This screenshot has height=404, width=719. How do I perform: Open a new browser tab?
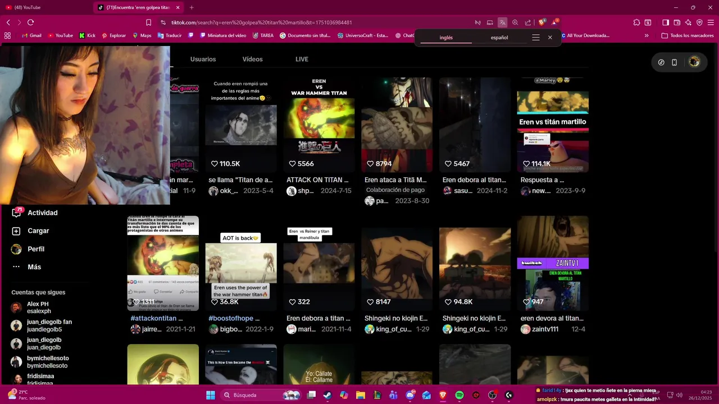(192, 7)
